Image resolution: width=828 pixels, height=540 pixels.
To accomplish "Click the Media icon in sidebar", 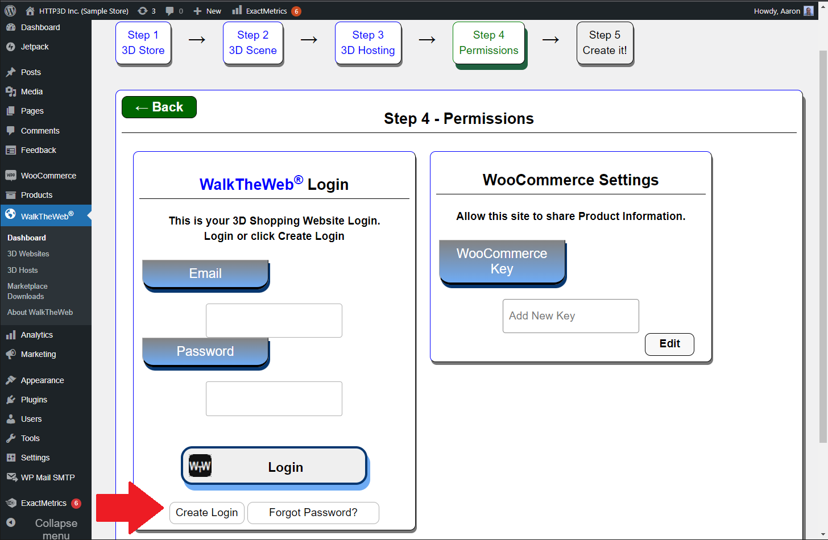I will pos(10,92).
